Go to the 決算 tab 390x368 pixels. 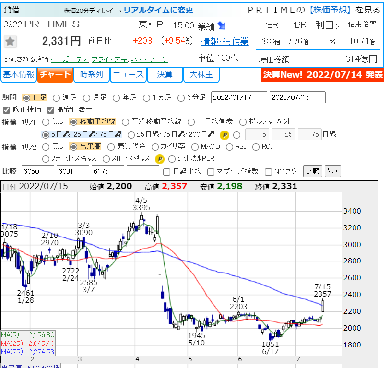pyautogui.click(x=165, y=74)
